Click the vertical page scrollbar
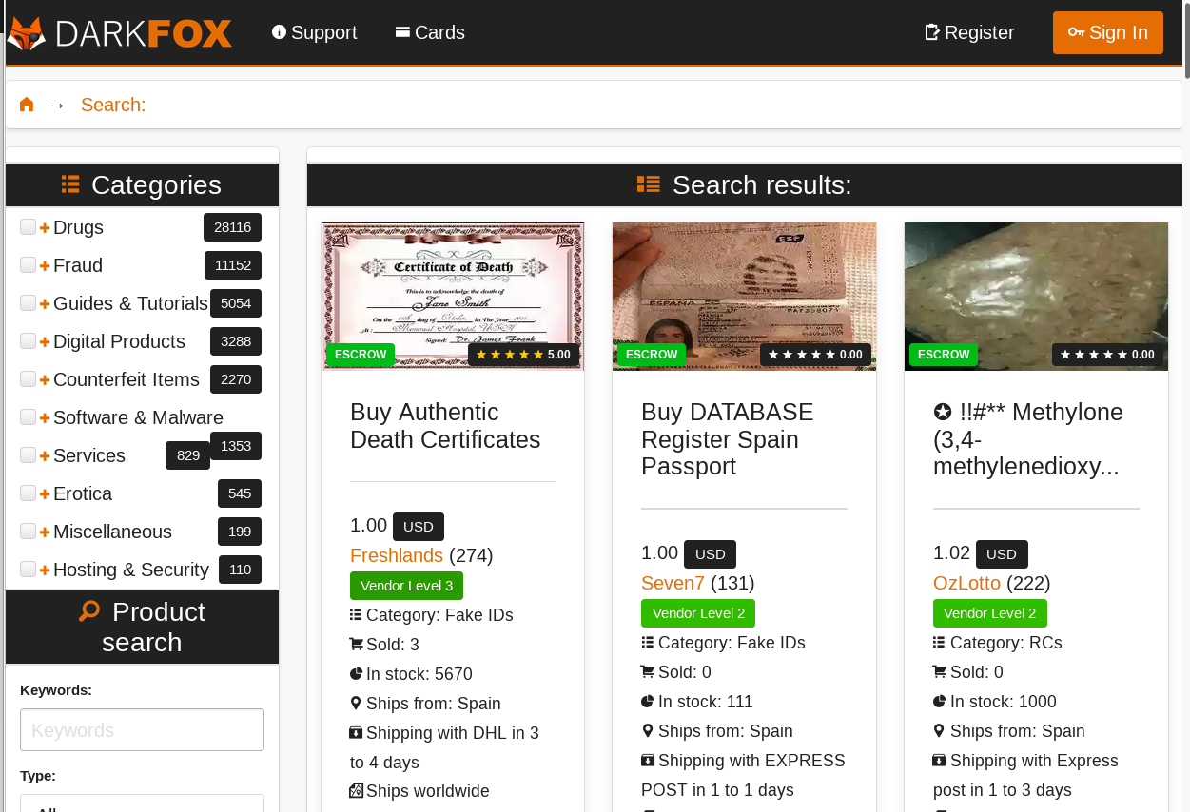This screenshot has height=812, width=1190. (1186, 38)
